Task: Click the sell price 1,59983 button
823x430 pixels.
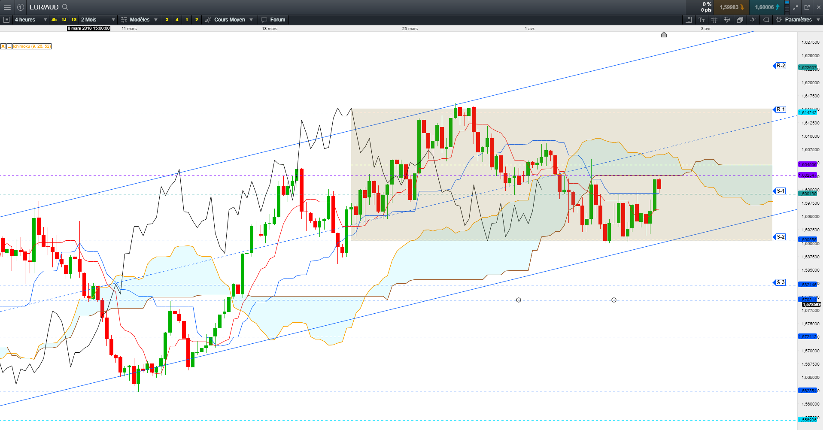Action: pyautogui.click(x=732, y=7)
